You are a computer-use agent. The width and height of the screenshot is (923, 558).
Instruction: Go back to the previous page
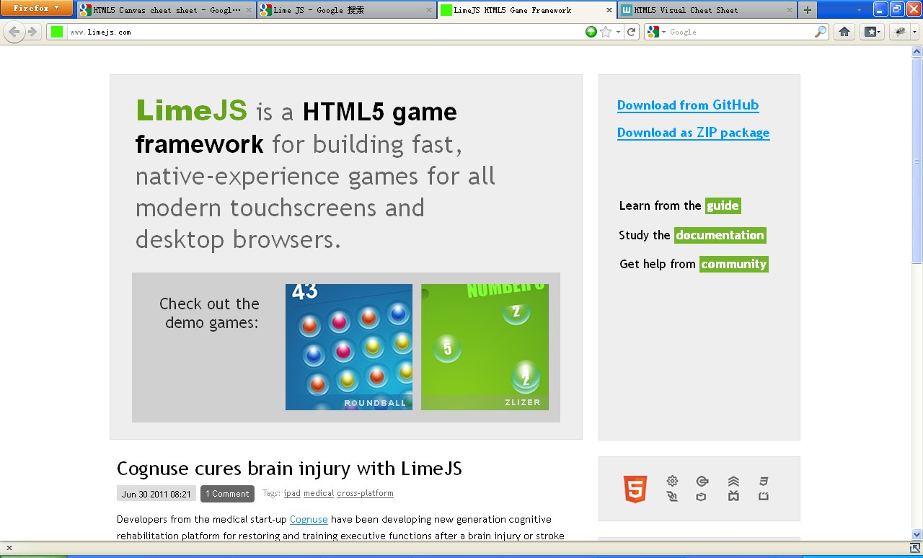coord(14,32)
